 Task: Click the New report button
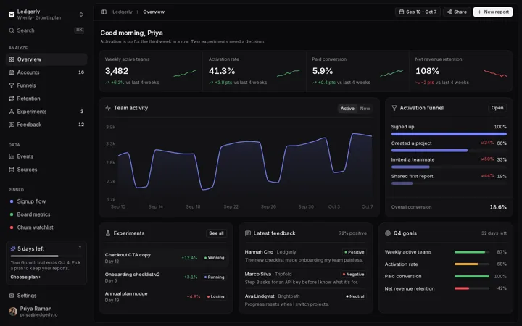coord(493,12)
